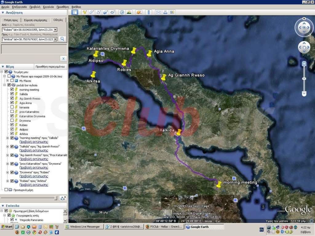This screenshot has width=315, height=236.
Task: Click the Ag.Giannh Rwsso pushpin on map
Action: 164,77
